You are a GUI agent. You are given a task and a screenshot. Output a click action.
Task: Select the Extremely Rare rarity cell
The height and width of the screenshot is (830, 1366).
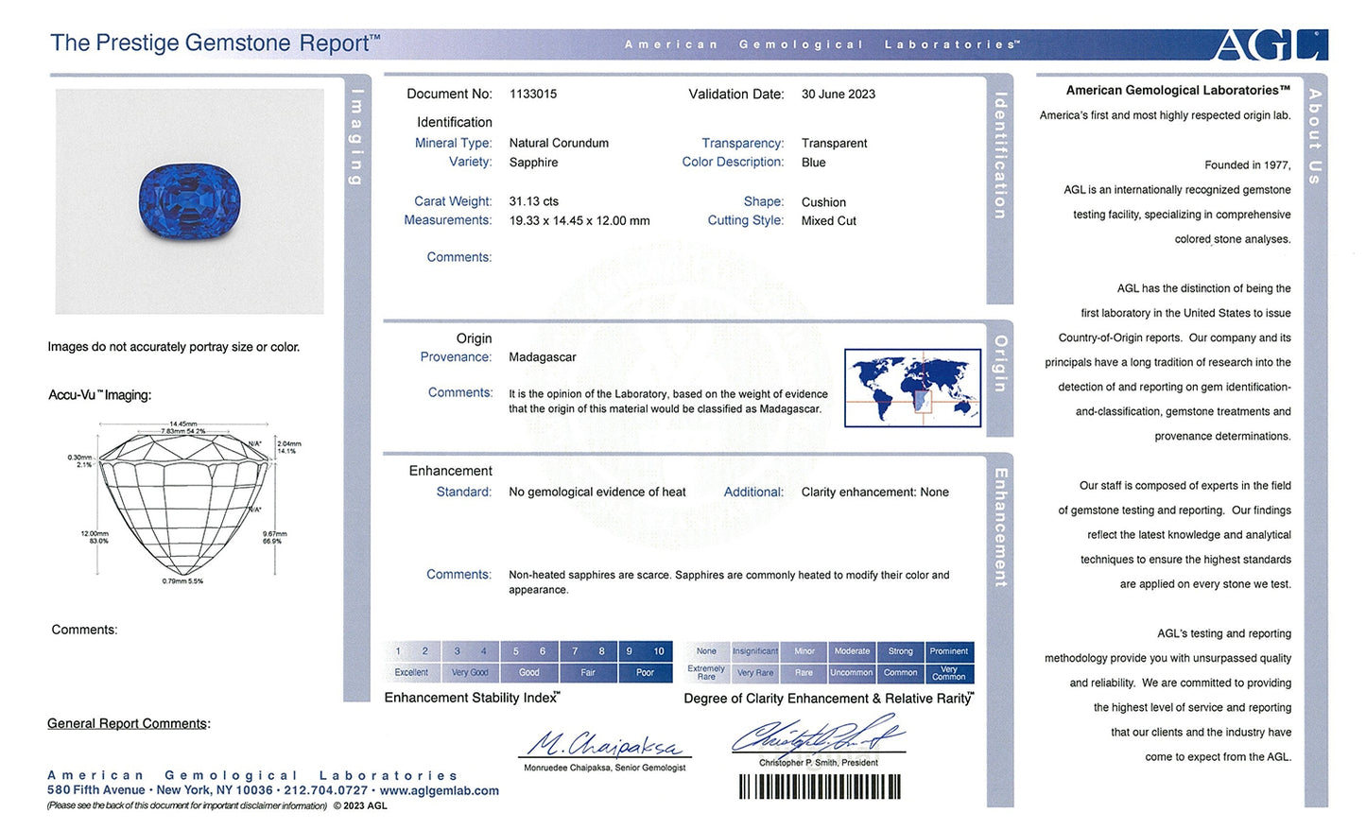coord(706,673)
